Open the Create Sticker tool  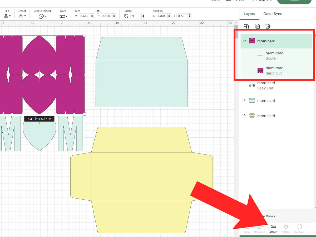(x=42, y=16)
